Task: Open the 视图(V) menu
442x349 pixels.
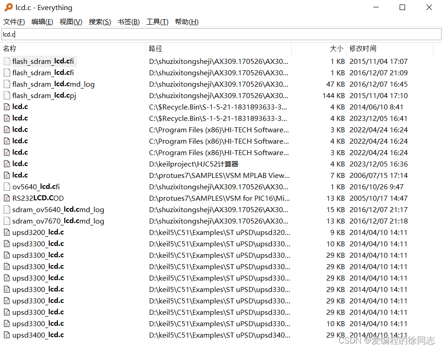Action: tap(71, 21)
